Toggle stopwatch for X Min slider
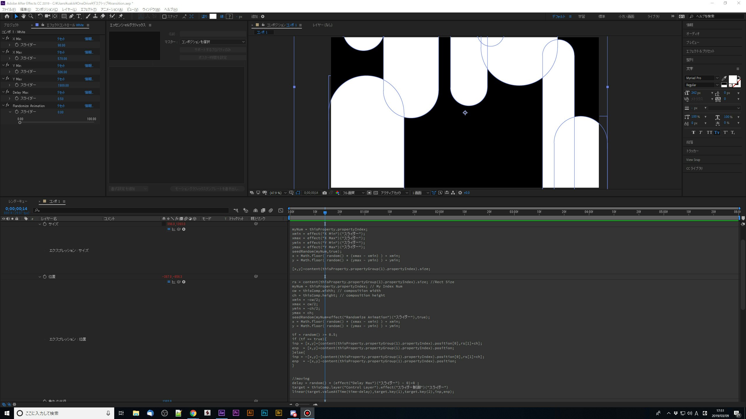This screenshot has width=746, height=419. pyautogui.click(x=17, y=45)
